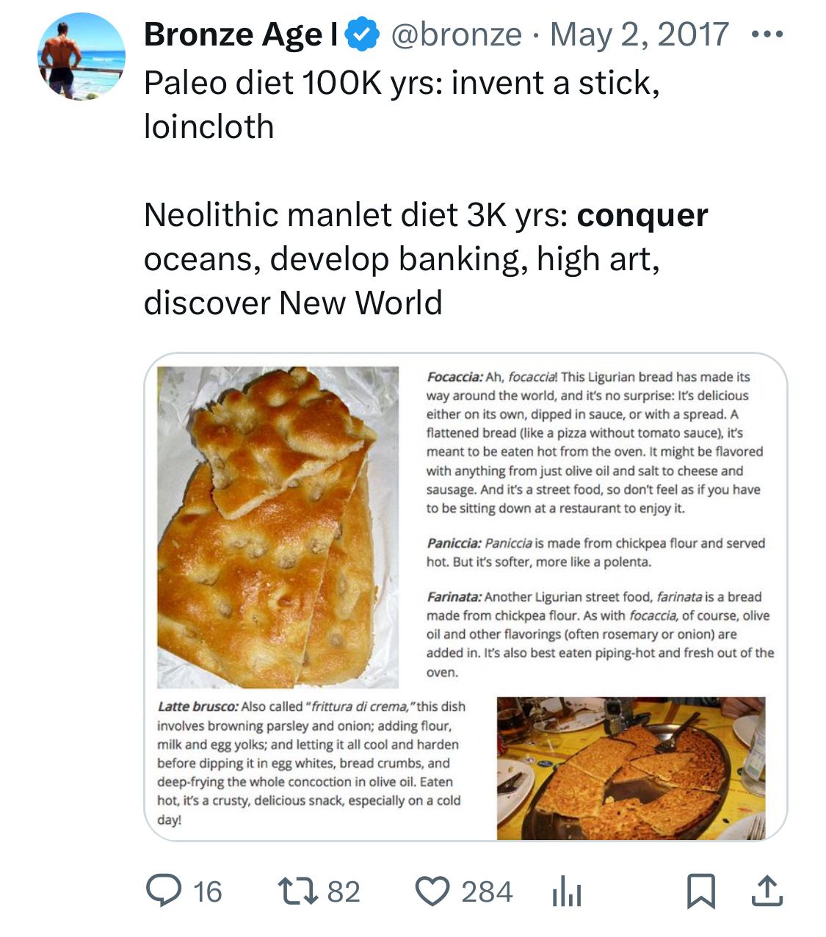Open the @bronze handle link
Screen dimensions: 826x937
coord(456,35)
